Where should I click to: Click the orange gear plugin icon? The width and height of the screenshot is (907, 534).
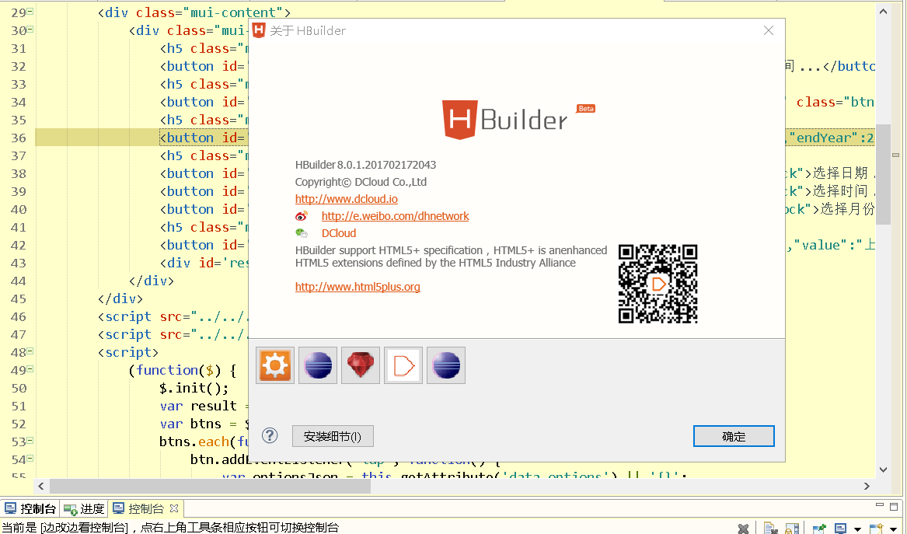[275, 365]
